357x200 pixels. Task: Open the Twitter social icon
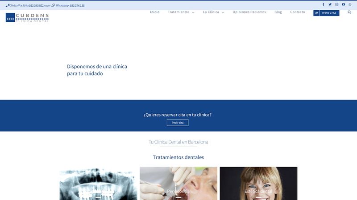pos(330,4)
